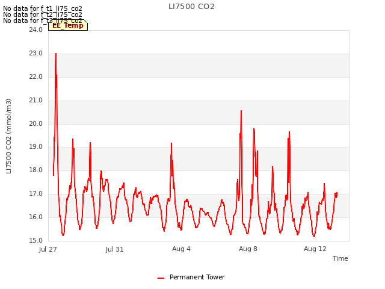The image size is (385, 289).
Task: Click the EE_Temp annotation label
Action: (x=68, y=25)
